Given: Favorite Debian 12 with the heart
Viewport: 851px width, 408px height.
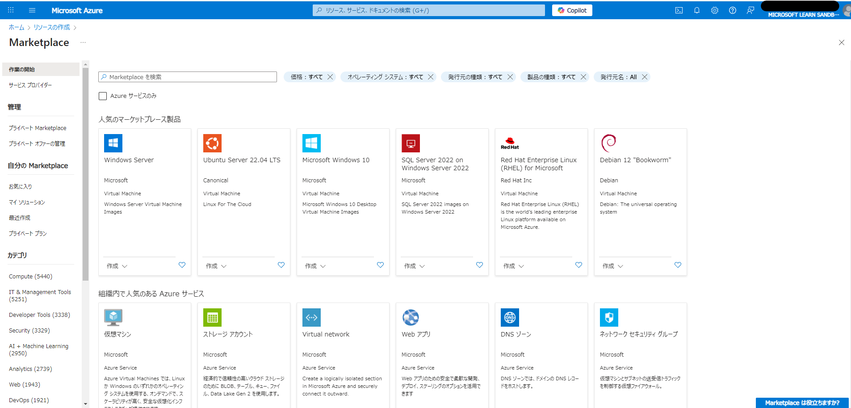Looking at the screenshot, I should click(x=678, y=265).
